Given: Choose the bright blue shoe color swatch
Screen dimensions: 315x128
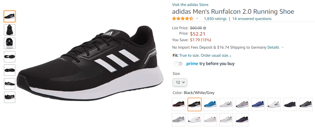Looking at the screenshot, I should click(x=210, y=104).
